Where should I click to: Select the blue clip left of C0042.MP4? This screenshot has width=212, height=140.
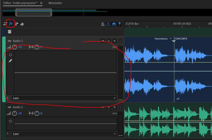tap(149, 69)
